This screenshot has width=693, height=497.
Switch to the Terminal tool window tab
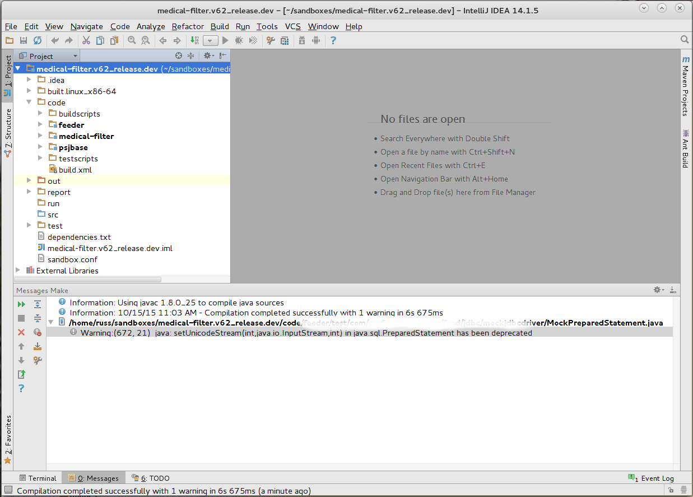coord(38,478)
